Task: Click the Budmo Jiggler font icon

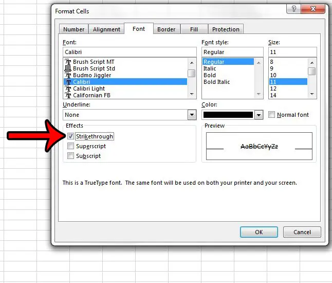Action: (68, 75)
